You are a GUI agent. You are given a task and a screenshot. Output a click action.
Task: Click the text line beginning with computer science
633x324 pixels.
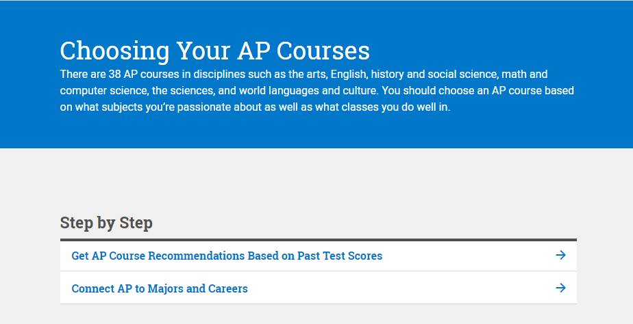click(317, 91)
